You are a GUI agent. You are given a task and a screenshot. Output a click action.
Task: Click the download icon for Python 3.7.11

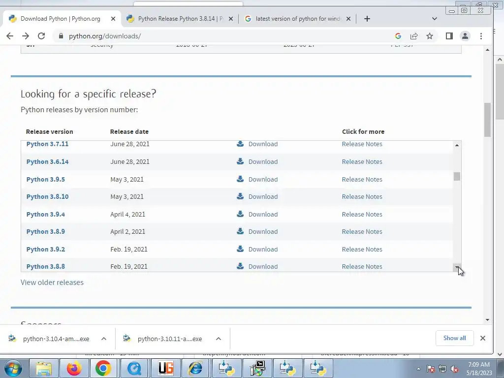(x=240, y=143)
